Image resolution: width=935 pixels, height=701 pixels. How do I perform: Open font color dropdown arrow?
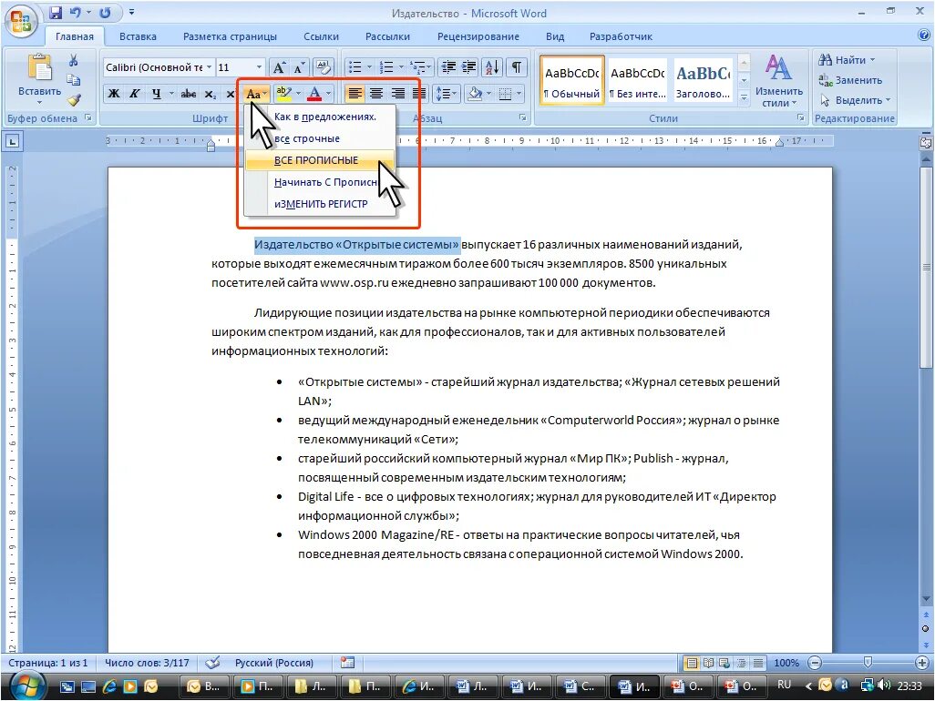click(x=328, y=94)
